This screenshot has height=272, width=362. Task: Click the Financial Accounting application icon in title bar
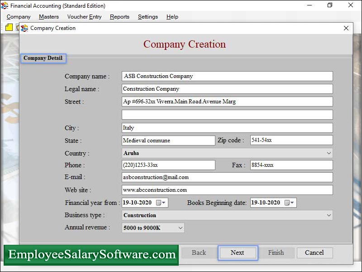[5, 5]
